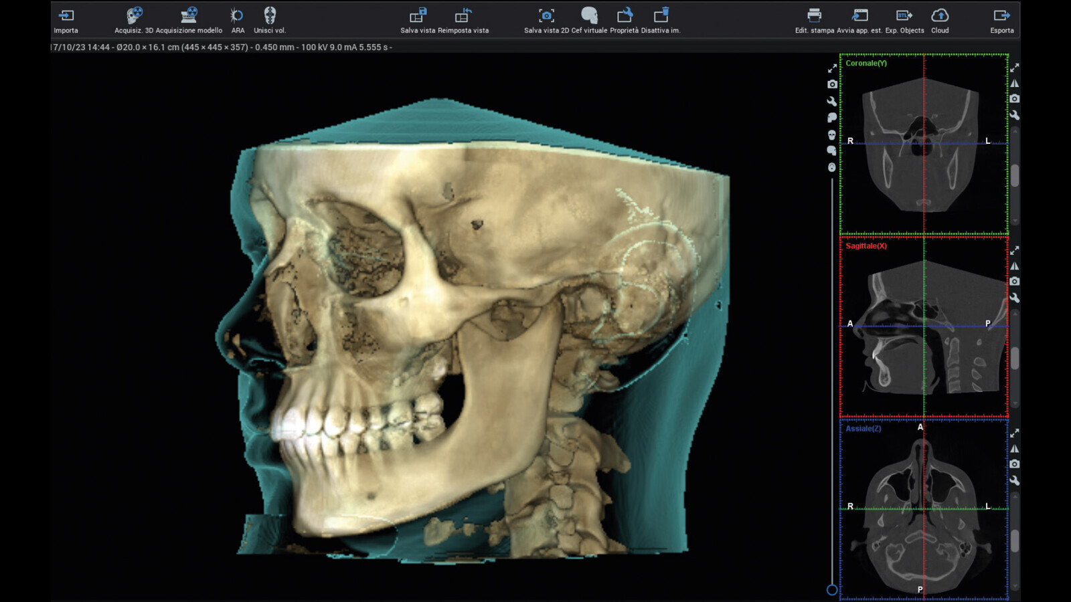Image resolution: width=1071 pixels, height=602 pixels.
Task: Toggle Disattiva im. in toolbar
Action: pyautogui.click(x=661, y=16)
